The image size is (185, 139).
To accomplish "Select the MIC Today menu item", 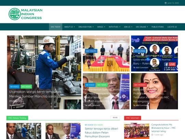I will coord(56,27).
